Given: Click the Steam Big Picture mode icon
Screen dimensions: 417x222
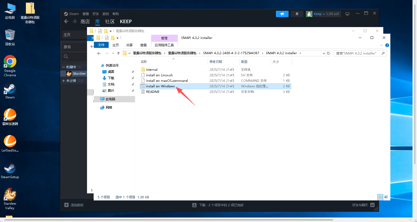Looking at the screenshot, I should point(347,14).
